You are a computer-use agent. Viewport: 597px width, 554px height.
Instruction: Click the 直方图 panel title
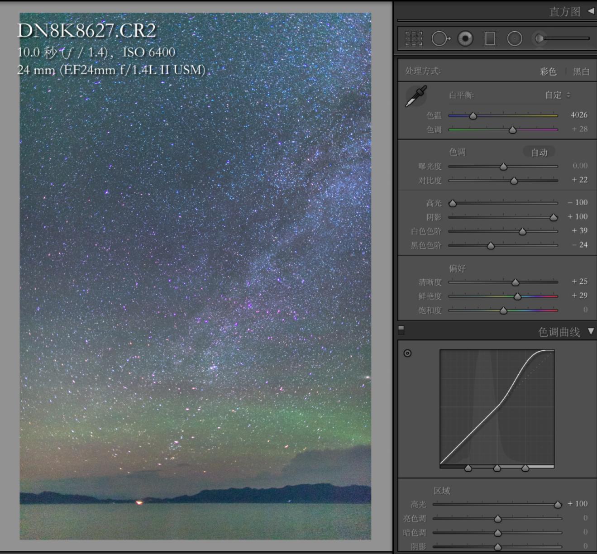point(564,11)
